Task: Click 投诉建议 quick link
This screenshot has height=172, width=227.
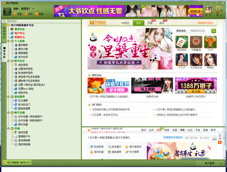Action: 115,147
